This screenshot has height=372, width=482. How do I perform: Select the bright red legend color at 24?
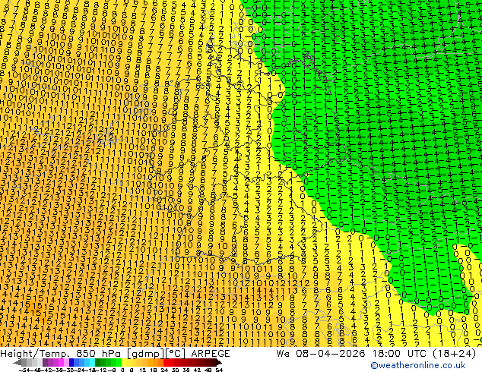pyautogui.click(x=166, y=362)
